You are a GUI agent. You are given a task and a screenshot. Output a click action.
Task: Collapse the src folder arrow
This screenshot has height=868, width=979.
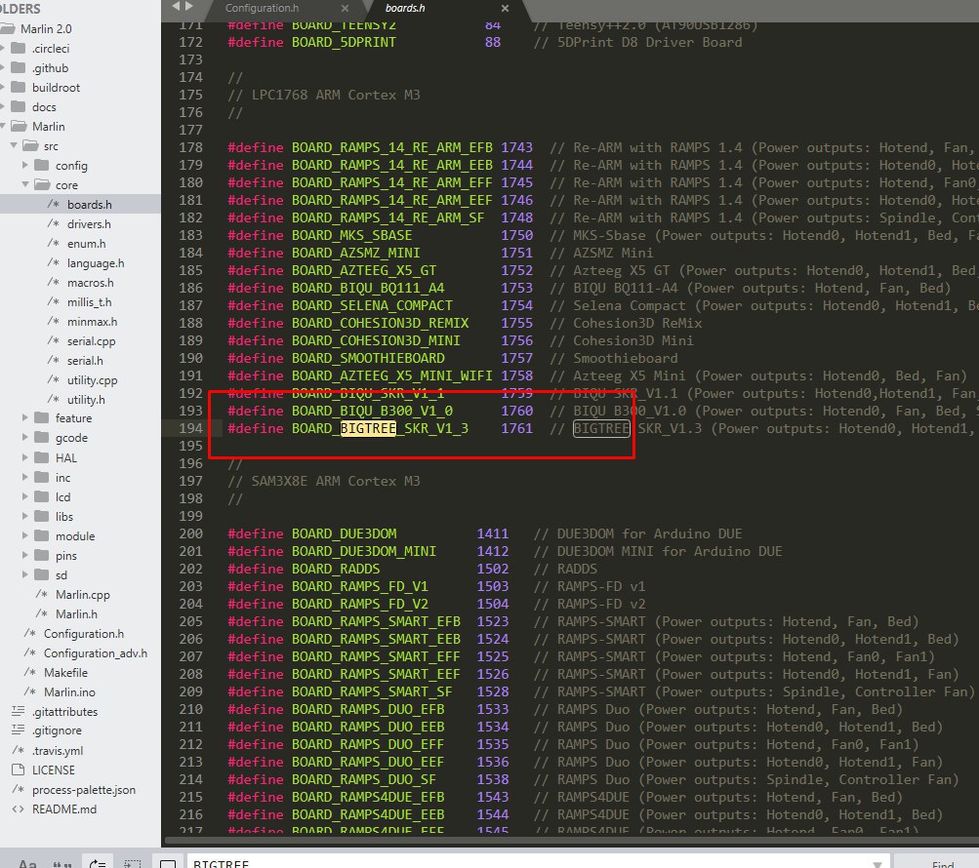click(14, 146)
